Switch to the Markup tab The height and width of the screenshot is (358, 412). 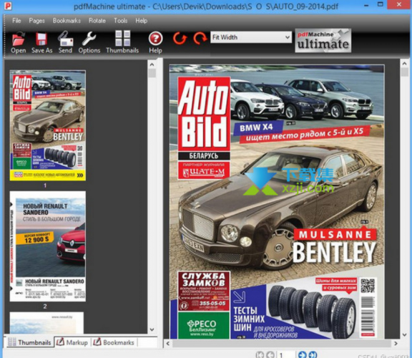pyautogui.click(x=72, y=342)
